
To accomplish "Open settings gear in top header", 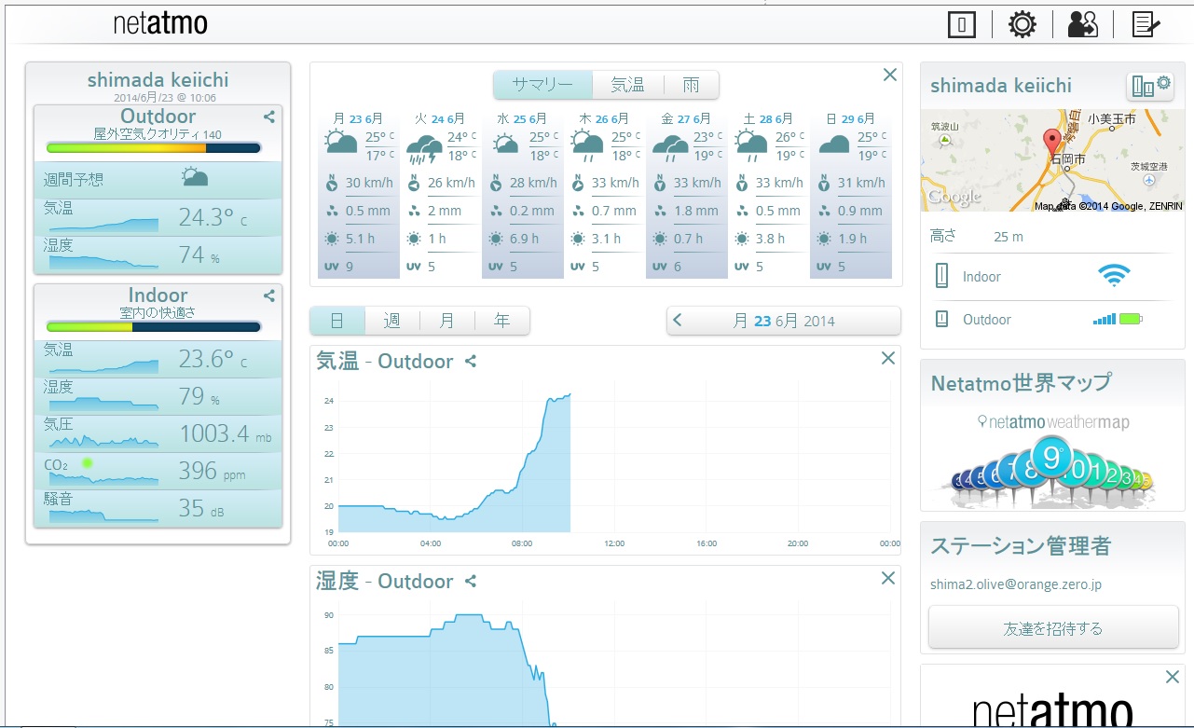I will 1022,25.
